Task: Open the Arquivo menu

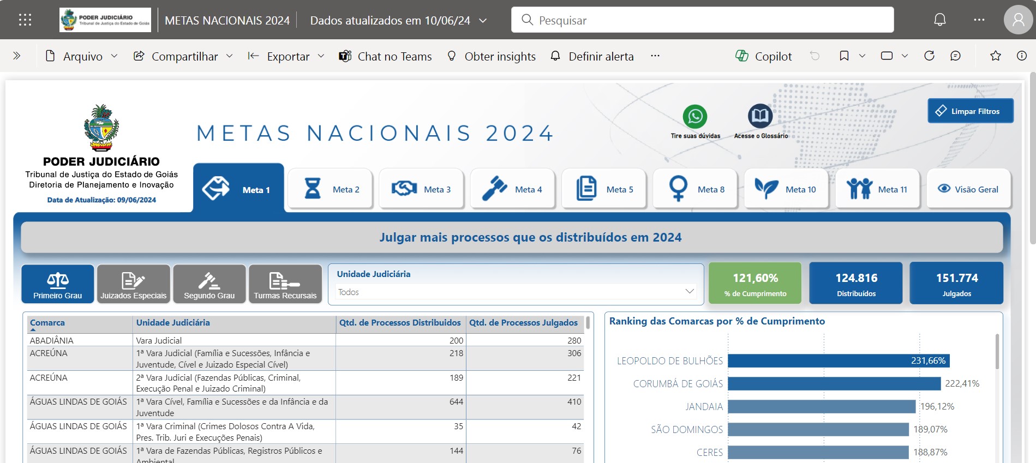Action: [x=81, y=56]
